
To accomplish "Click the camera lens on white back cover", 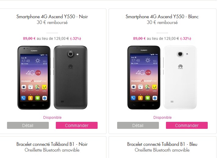I will click(180, 54).
